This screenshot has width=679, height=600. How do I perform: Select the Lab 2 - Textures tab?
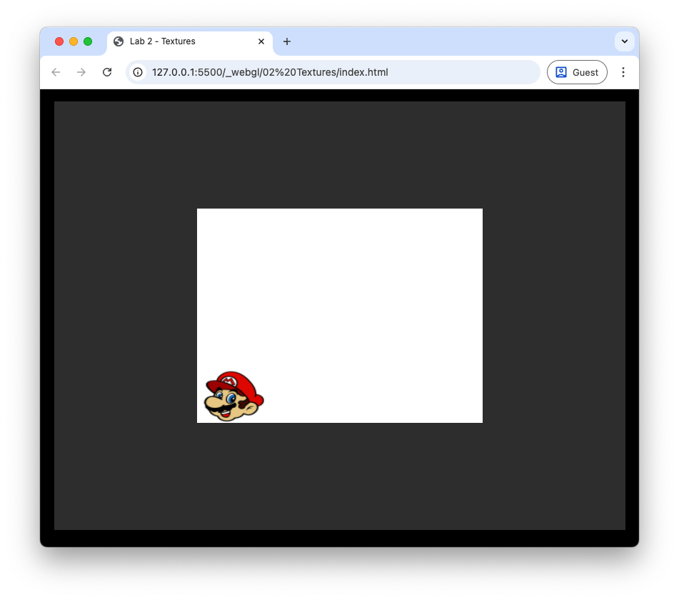click(178, 41)
